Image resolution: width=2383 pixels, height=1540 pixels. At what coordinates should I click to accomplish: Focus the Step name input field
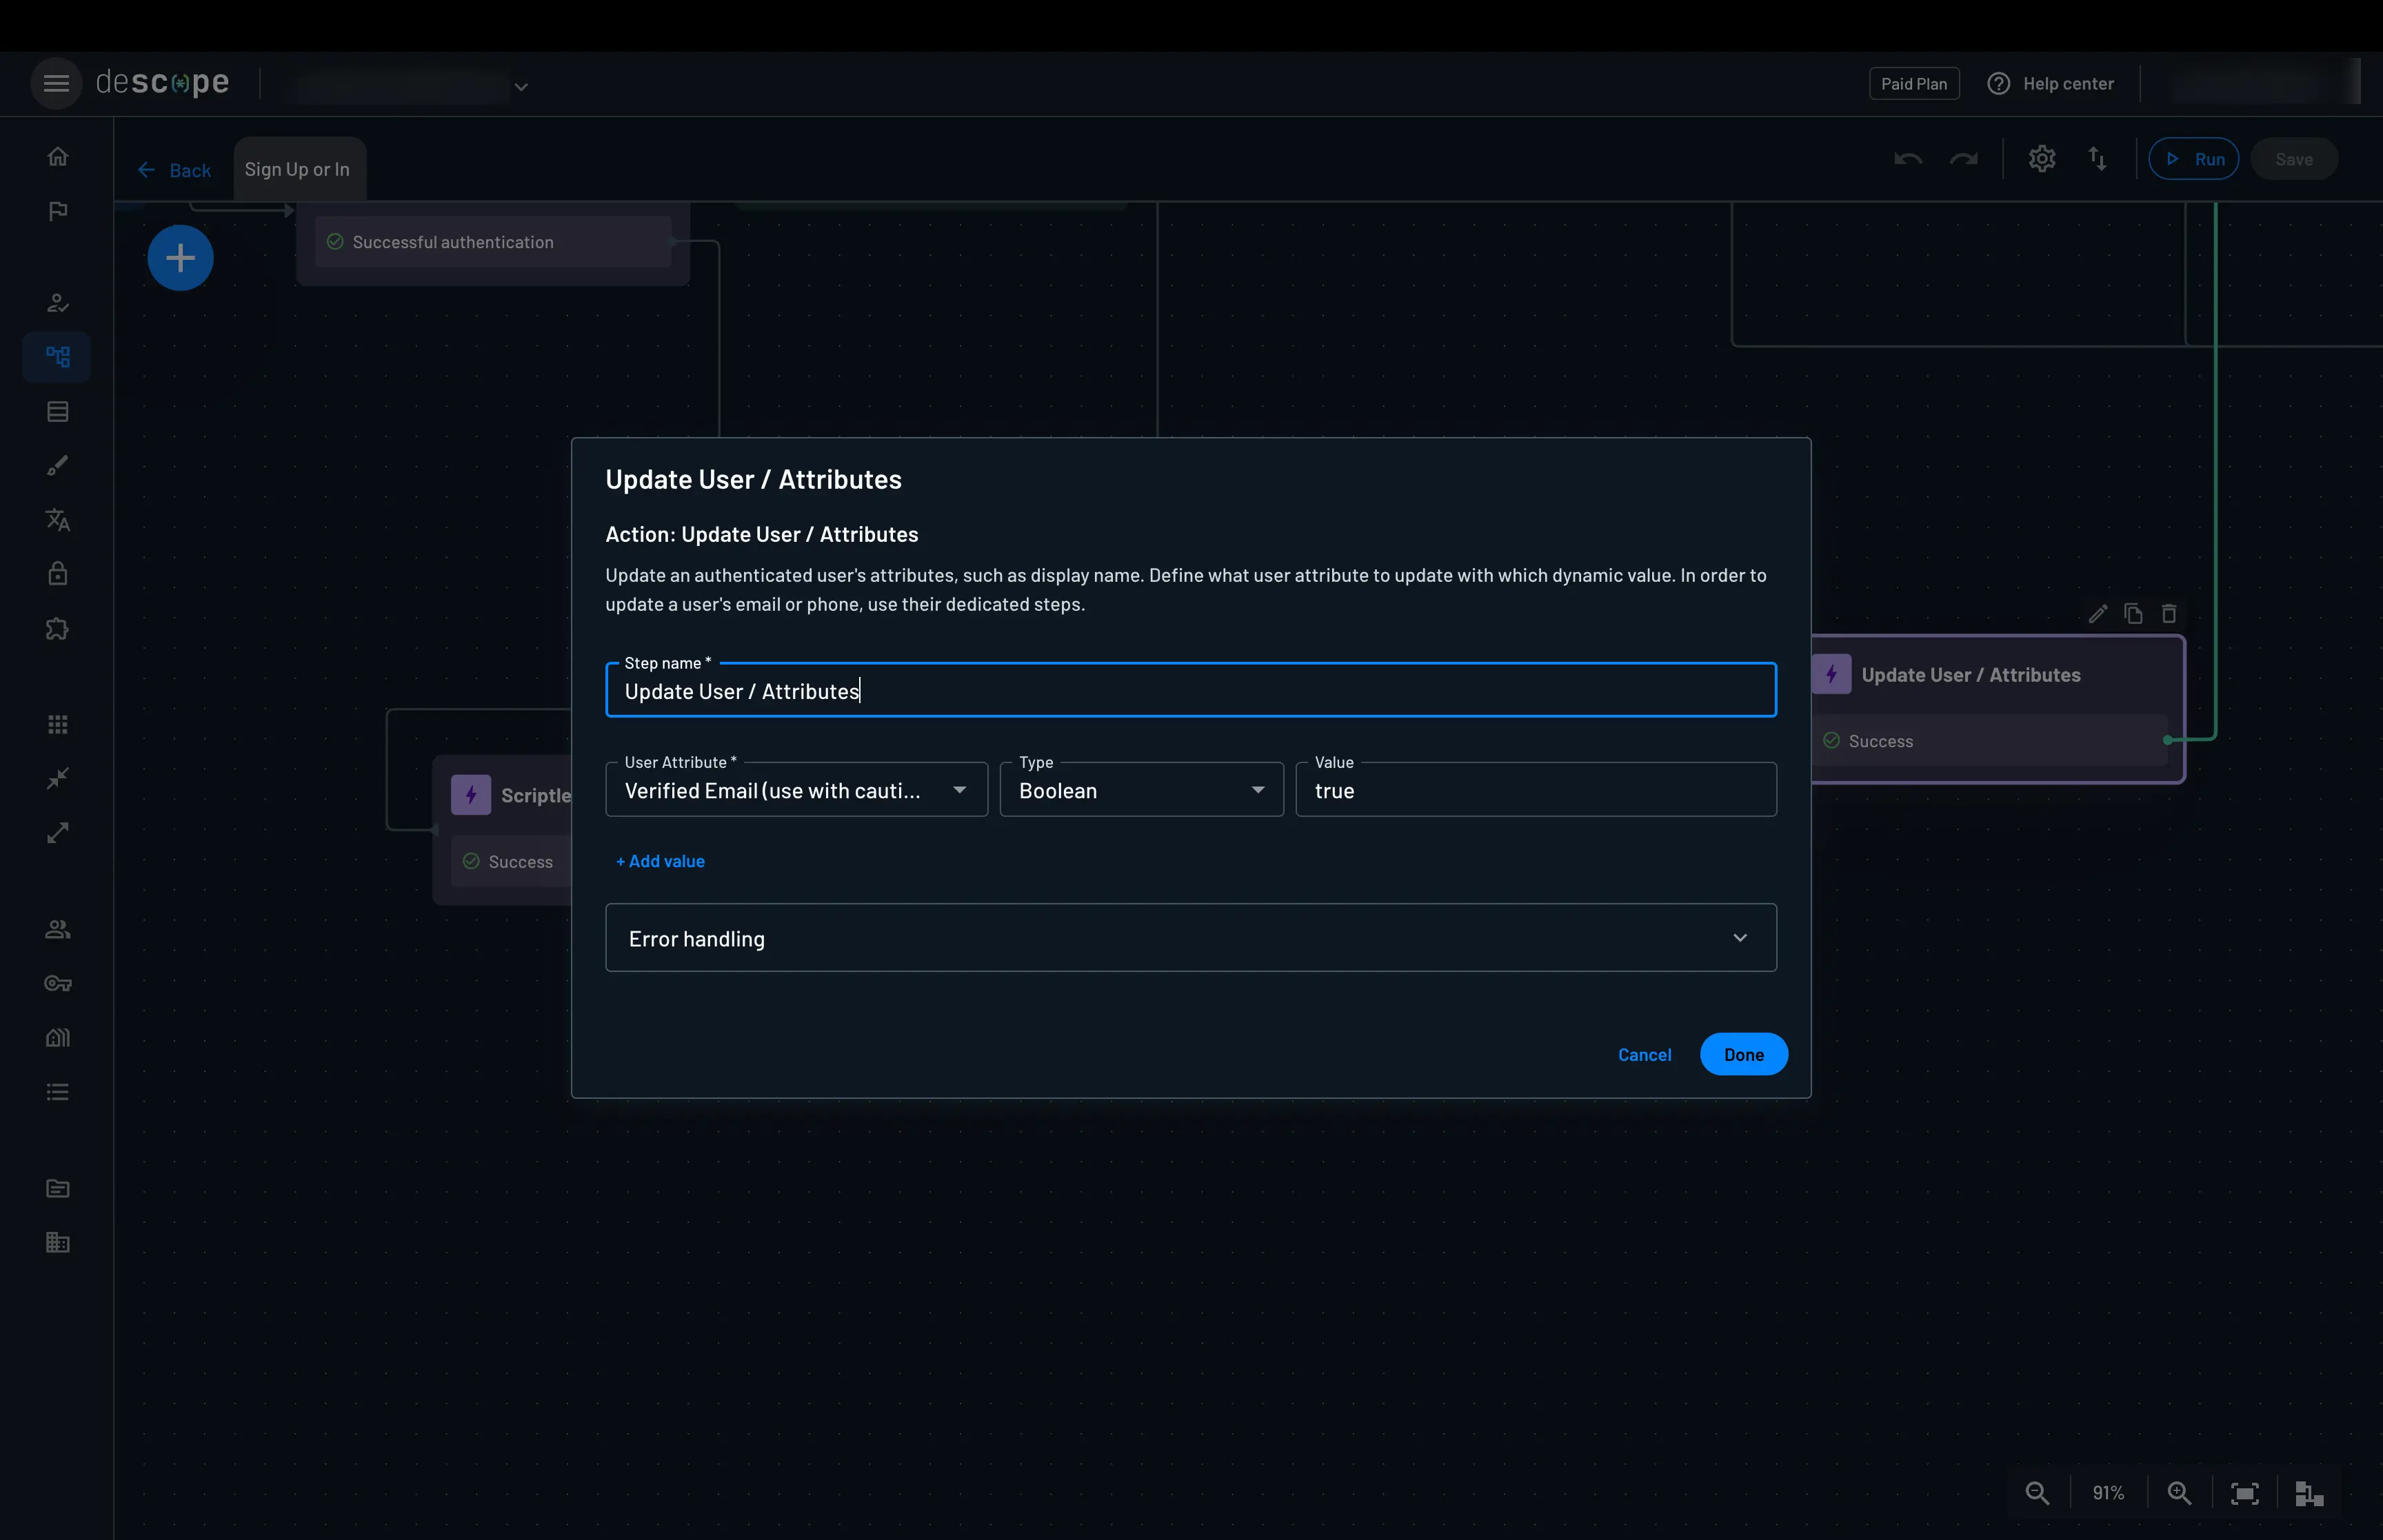pos(1190,690)
